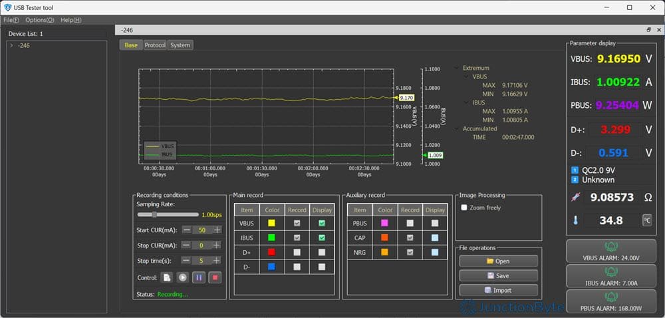Stop recording with the red stop icon
The height and width of the screenshot is (318, 665).
point(215,277)
